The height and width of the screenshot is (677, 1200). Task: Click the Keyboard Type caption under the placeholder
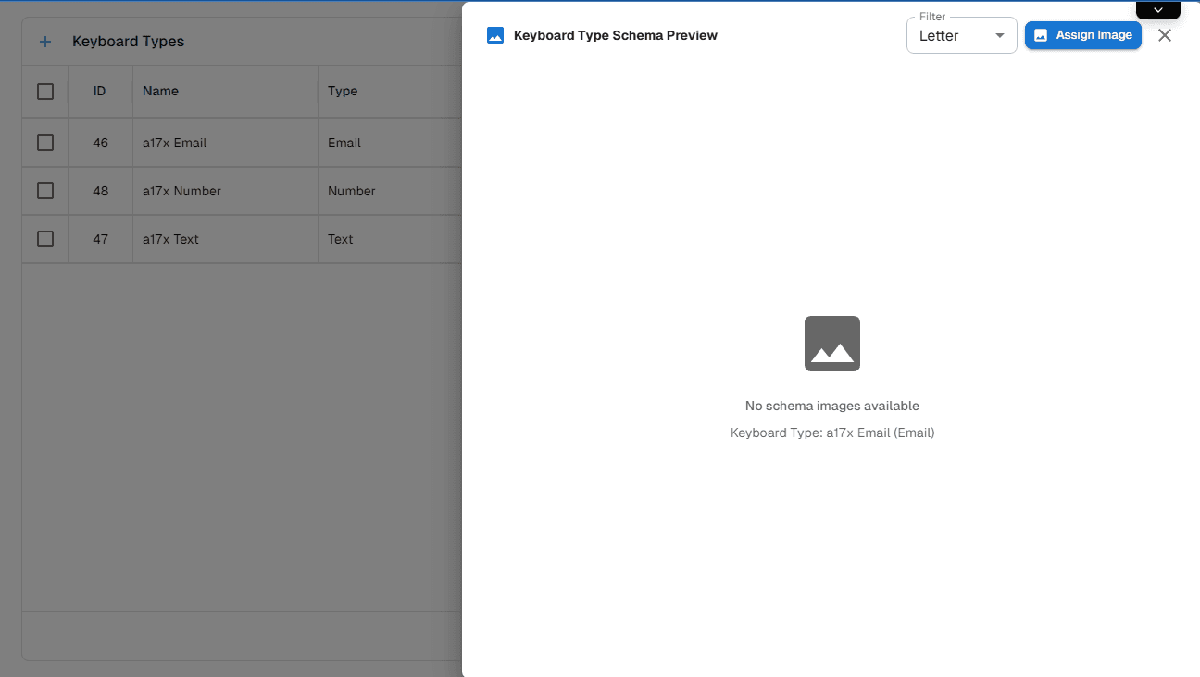click(831, 433)
